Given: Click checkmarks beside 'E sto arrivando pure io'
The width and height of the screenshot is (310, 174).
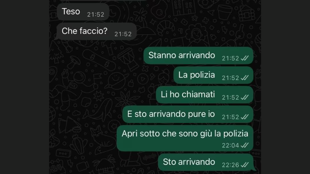Looking at the screenshot, I should click(x=245, y=117).
